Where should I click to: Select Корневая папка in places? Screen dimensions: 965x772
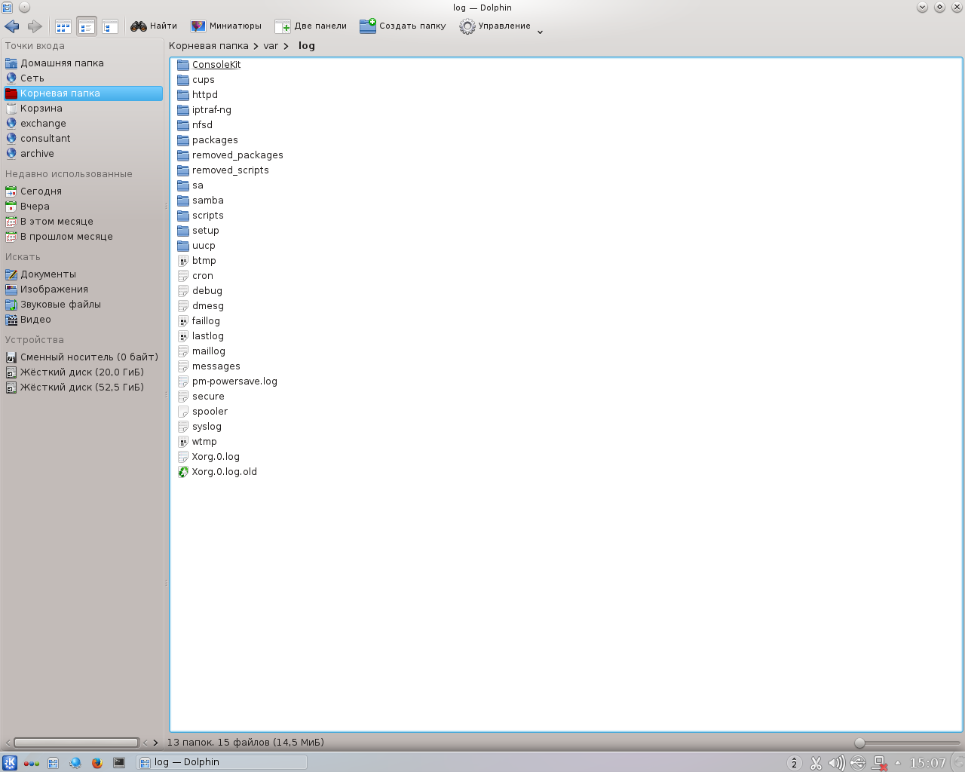click(x=83, y=93)
